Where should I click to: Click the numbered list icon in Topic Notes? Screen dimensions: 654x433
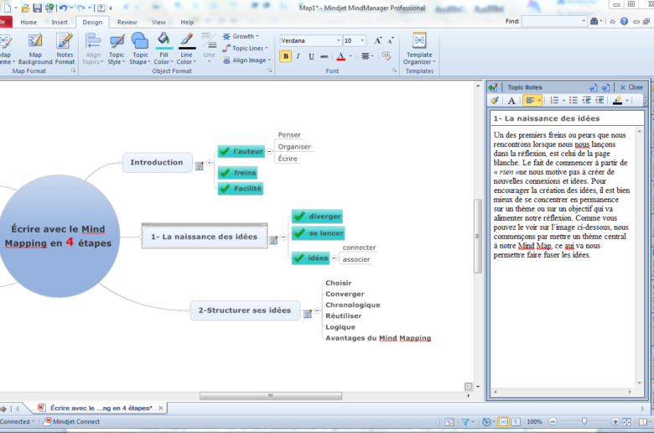point(554,101)
